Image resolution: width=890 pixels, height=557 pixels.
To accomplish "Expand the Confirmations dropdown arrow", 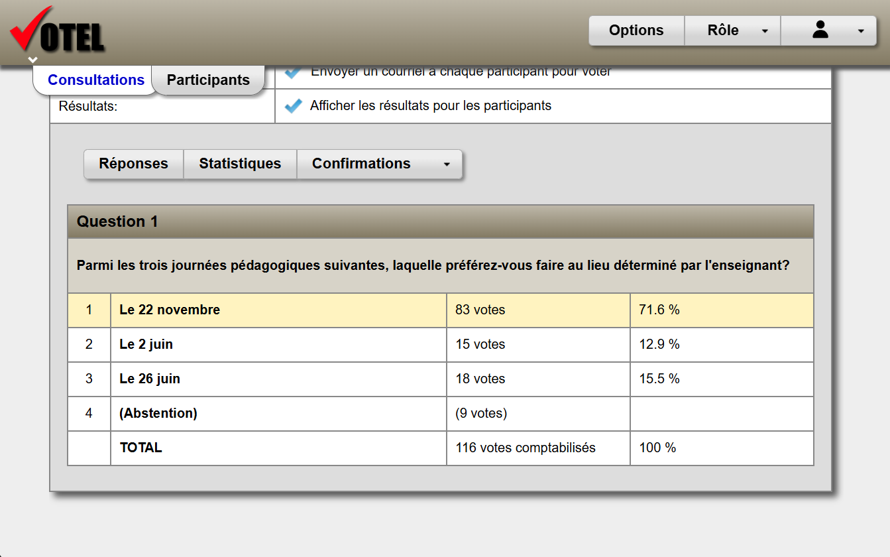I will (447, 164).
